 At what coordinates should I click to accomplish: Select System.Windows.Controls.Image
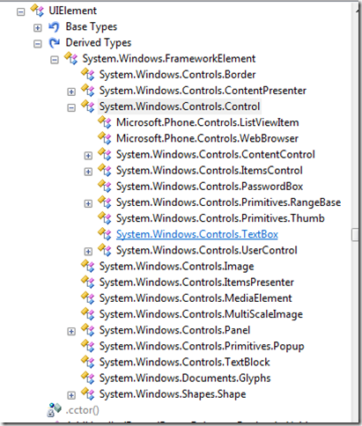176,267
